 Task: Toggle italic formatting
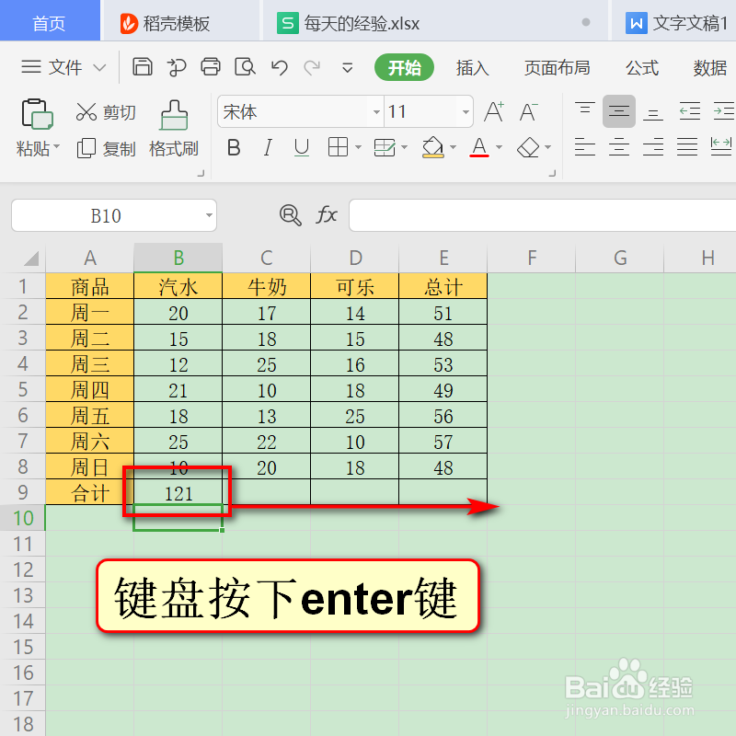click(x=267, y=148)
